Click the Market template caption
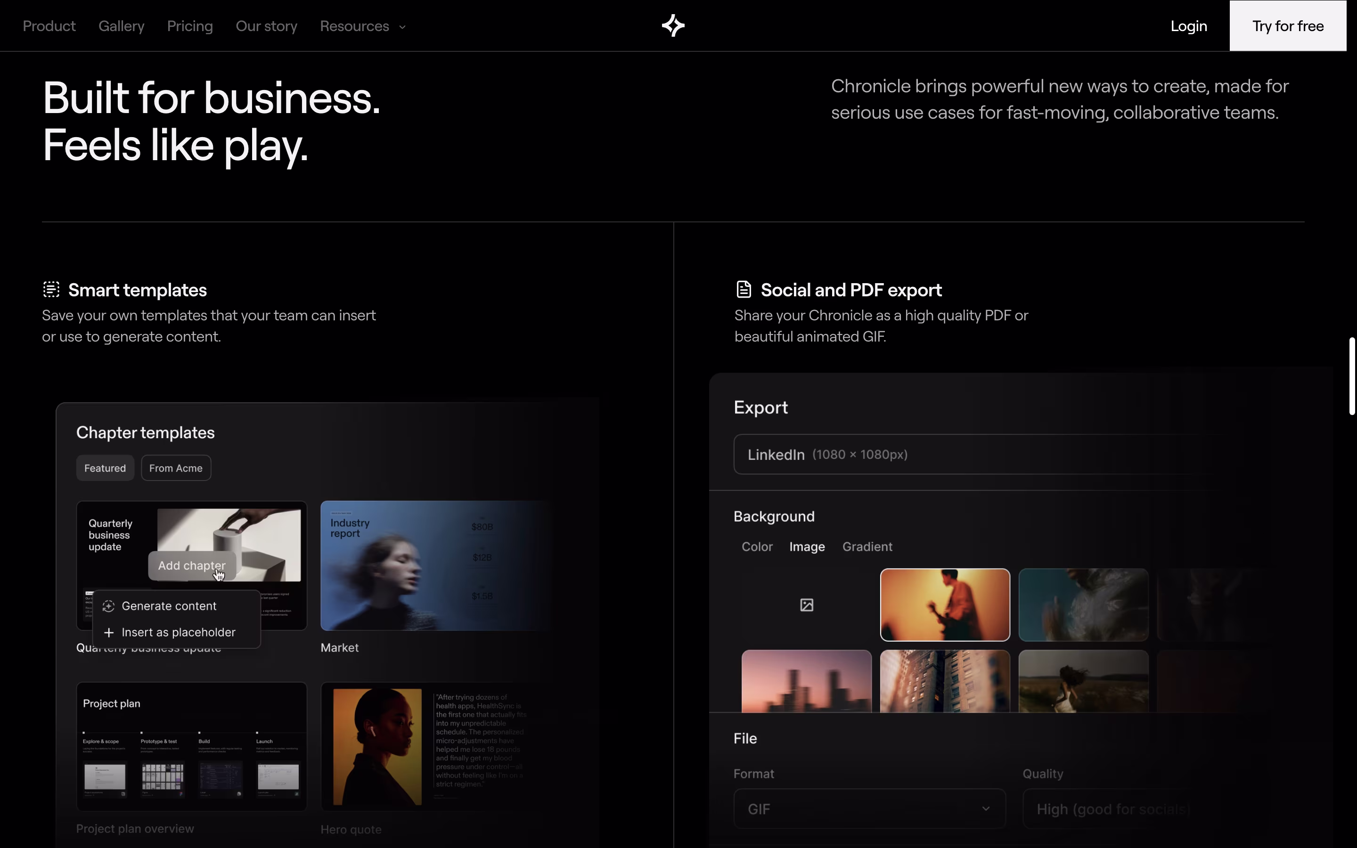 [x=339, y=648]
